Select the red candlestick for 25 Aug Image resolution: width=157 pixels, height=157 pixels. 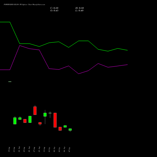(x=25, y=121)
